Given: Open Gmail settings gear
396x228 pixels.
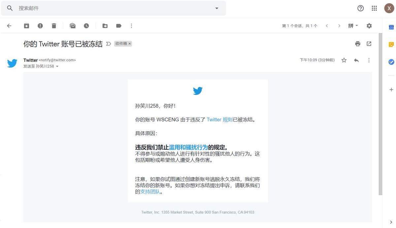Looking at the screenshot, I should 369,26.
